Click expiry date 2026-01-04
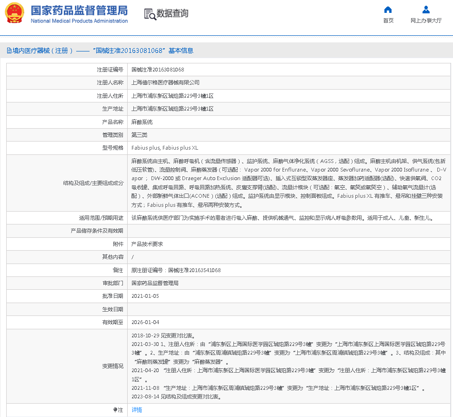The height and width of the screenshot is (417, 453). tap(145, 322)
